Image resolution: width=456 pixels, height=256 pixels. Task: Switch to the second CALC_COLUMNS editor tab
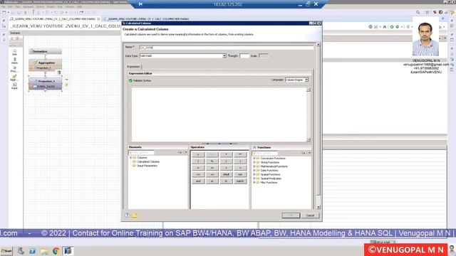pyautogui.click(x=147, y=19)
